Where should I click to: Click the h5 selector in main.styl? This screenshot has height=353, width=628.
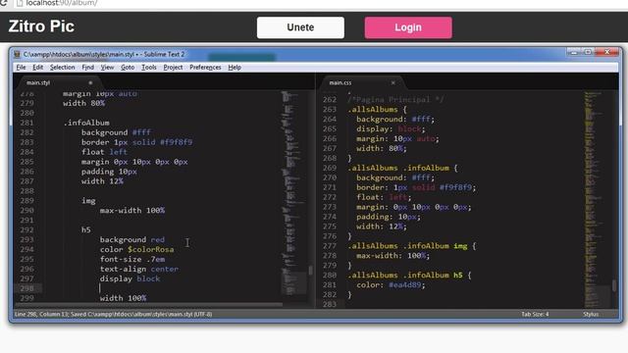(86, 229)
